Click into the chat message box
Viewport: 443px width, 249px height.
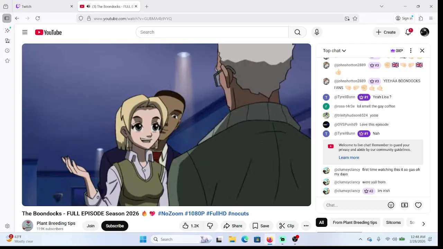point(355,205)
